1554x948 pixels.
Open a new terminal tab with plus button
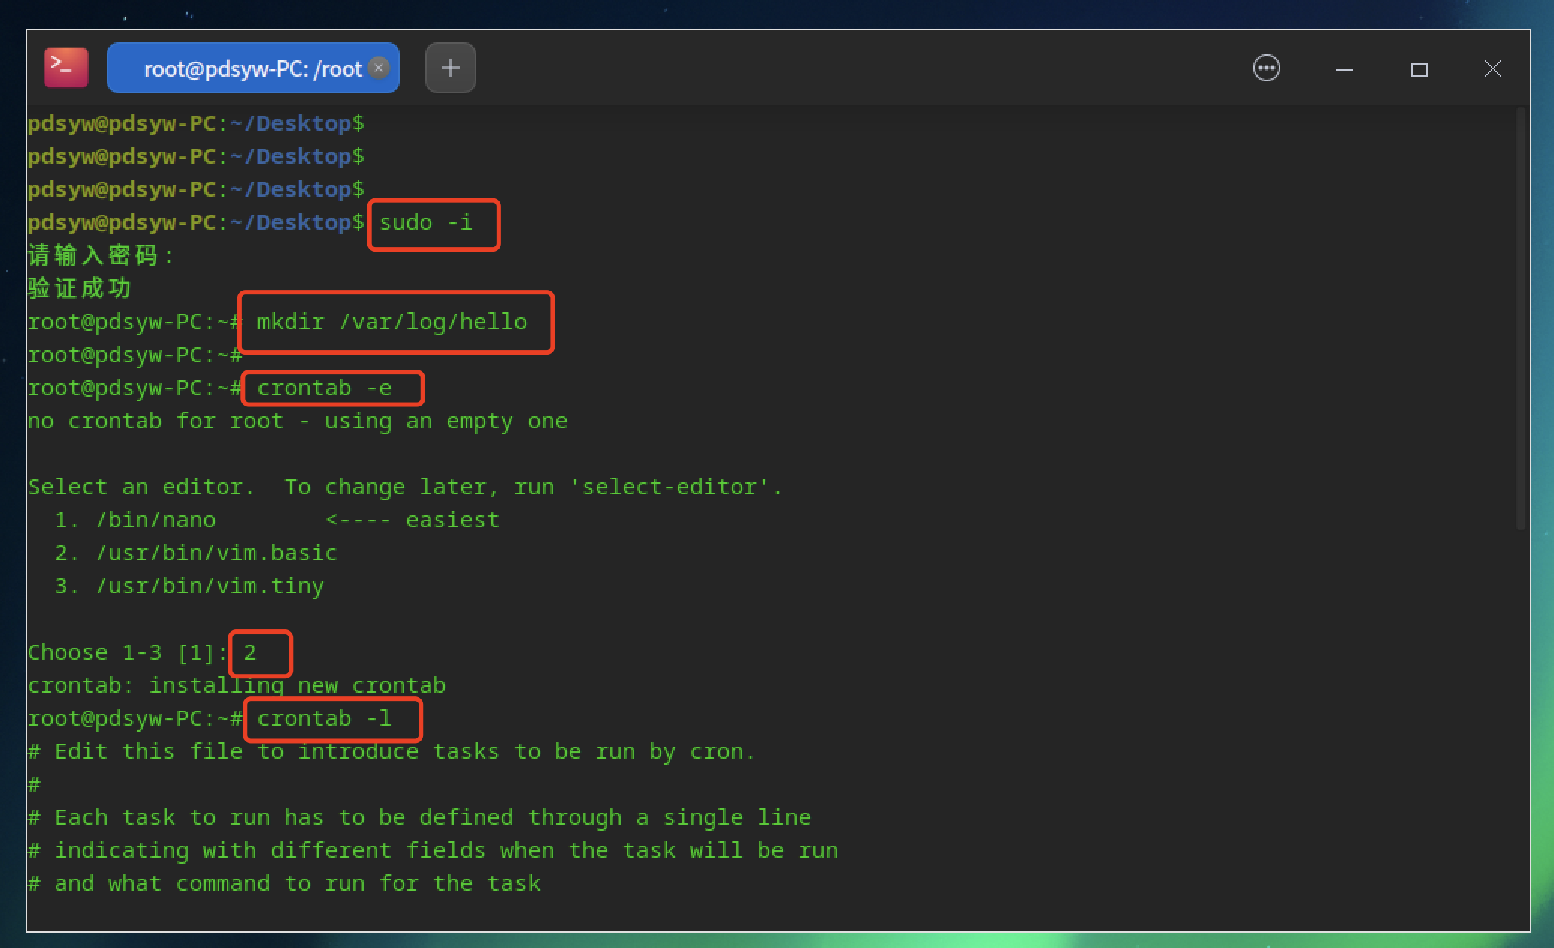(450, 68)
